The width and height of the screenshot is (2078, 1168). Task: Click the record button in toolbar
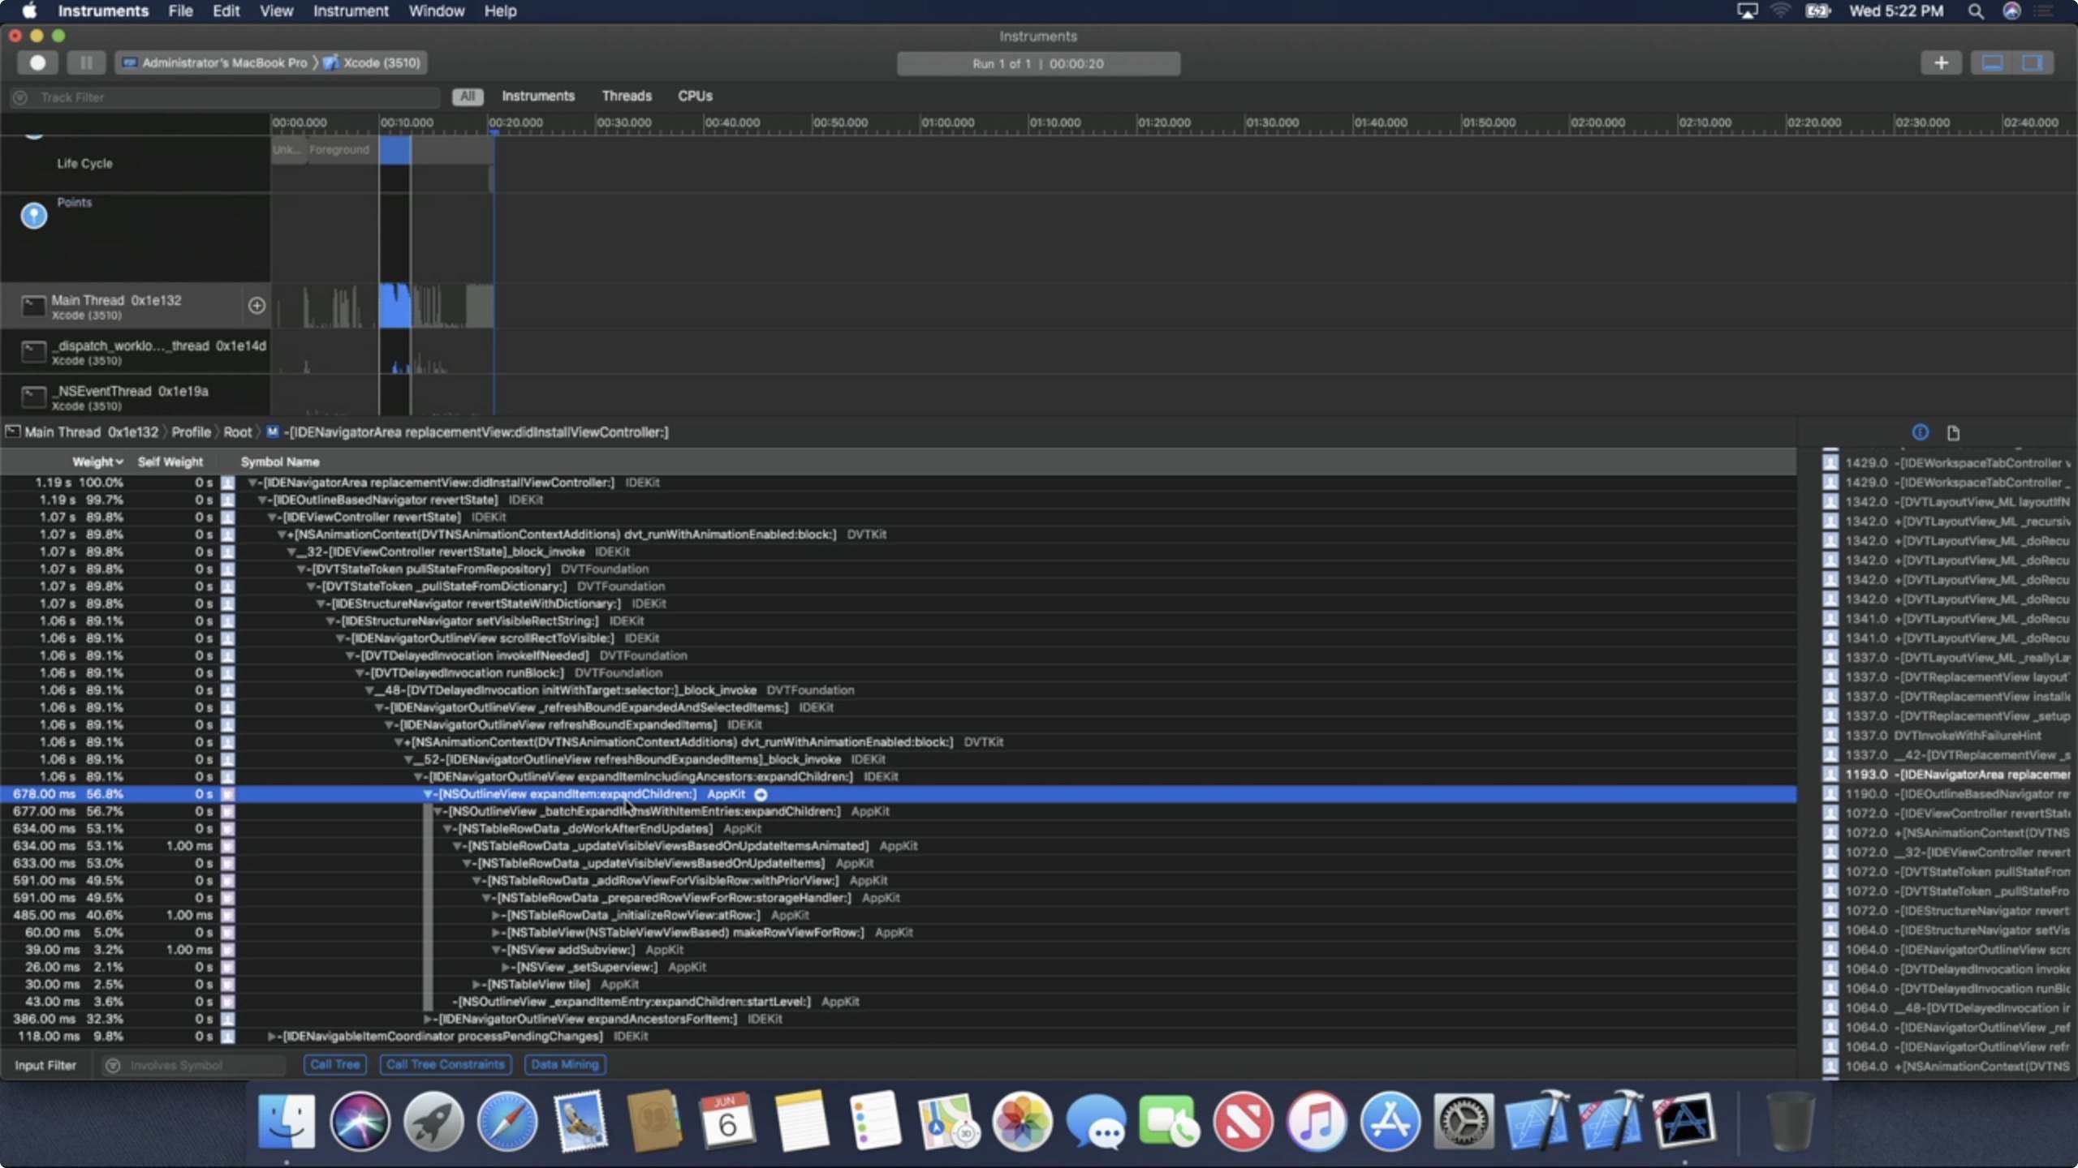pos(37,62)
